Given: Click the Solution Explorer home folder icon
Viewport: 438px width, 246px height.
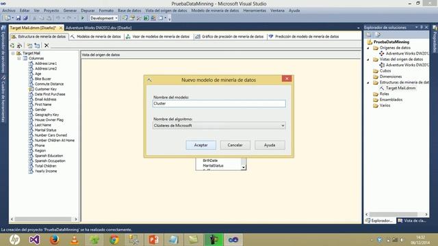Looking at the screenshot, I should pyautogui.click(x=369, y=35).
